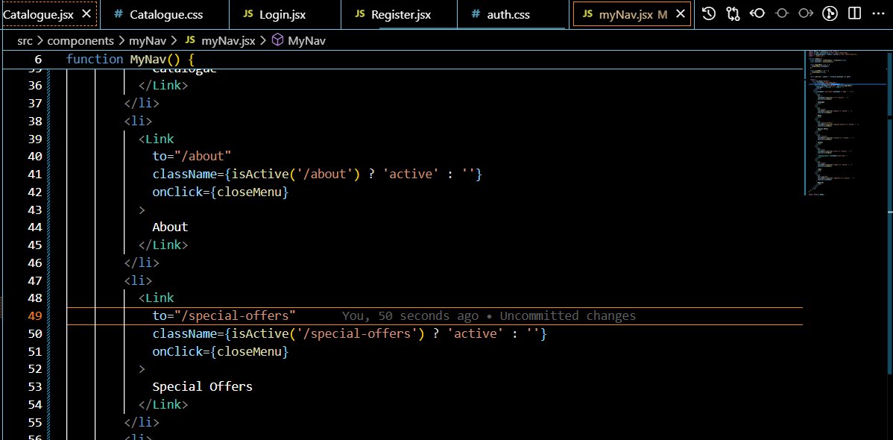Click line number 41 in the gutter

tap(35, 174)
